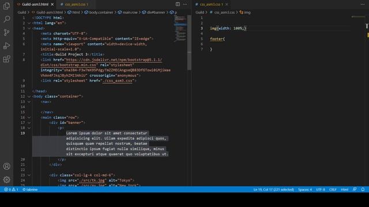Collapse the body tag on line 12

[x=29, y=97]
